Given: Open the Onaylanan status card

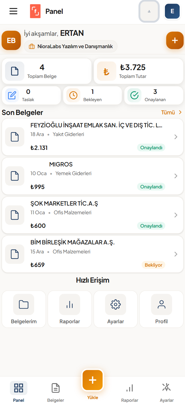Looking at the screenshot, I should 154,95.
